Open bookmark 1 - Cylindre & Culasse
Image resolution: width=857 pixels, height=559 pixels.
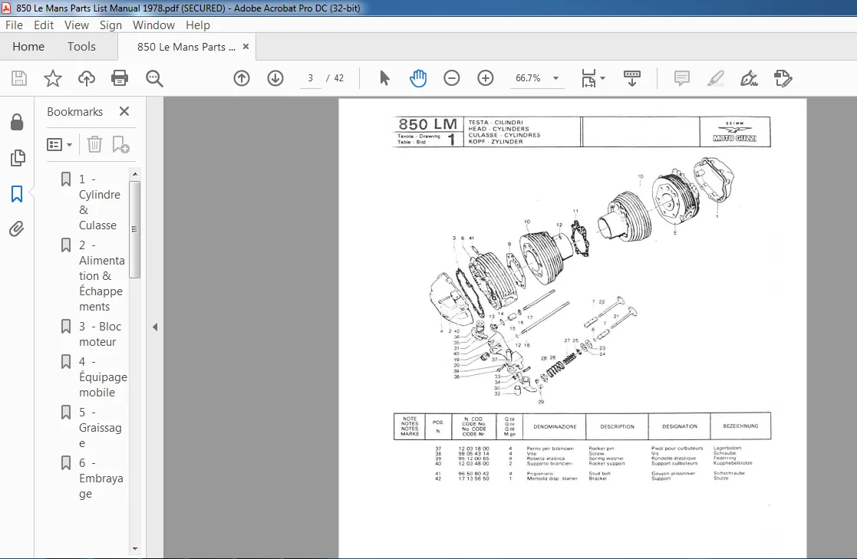pos(98,202)
